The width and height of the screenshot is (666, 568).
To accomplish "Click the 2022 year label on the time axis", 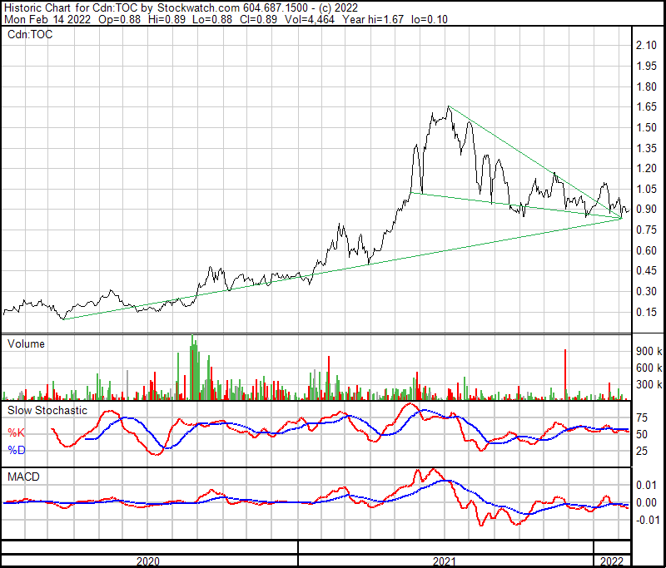I will pos(612,561).
